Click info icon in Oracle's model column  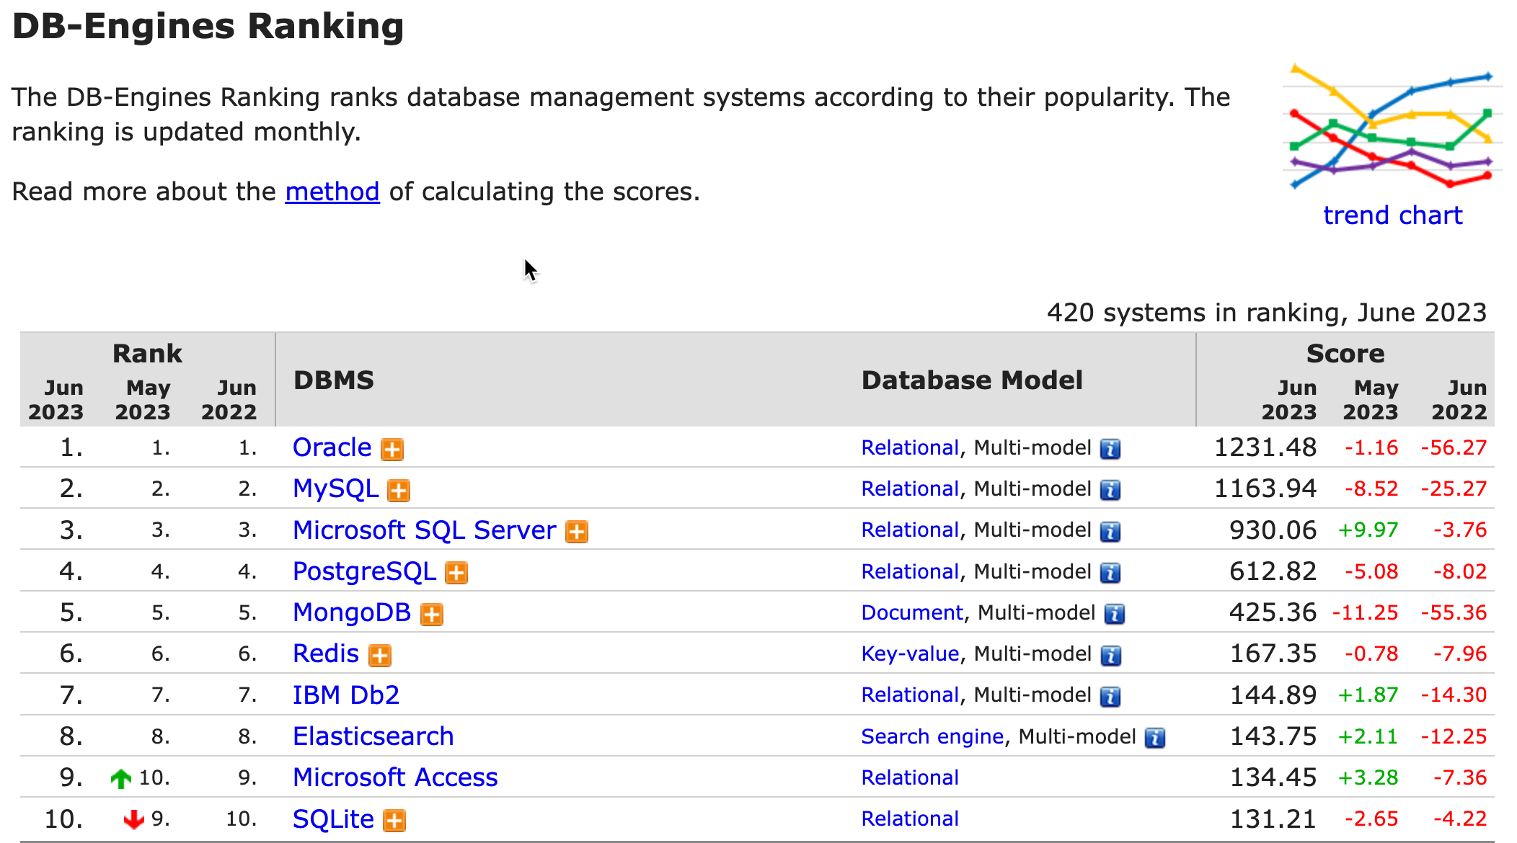[1110, 449]
